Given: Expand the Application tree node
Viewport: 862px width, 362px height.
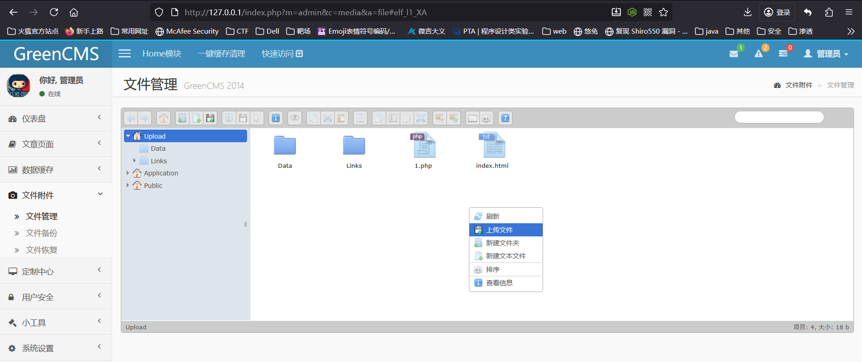Looking at the screenshot, I should click(128, 173).
